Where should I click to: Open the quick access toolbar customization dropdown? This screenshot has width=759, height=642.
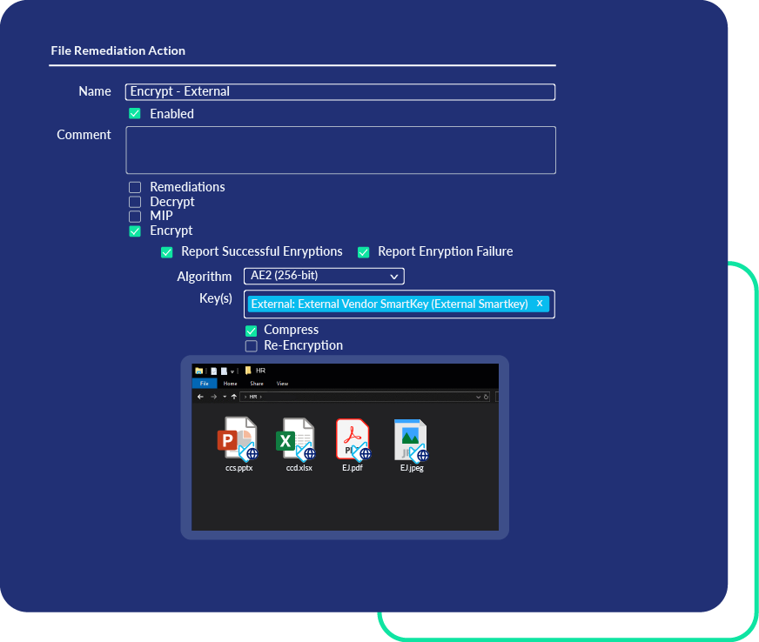pyautogui.click(x=232, y=371)
